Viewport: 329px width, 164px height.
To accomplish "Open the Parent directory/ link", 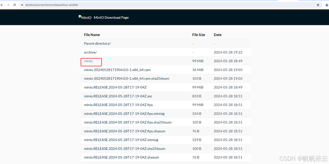I will (97, 44).
